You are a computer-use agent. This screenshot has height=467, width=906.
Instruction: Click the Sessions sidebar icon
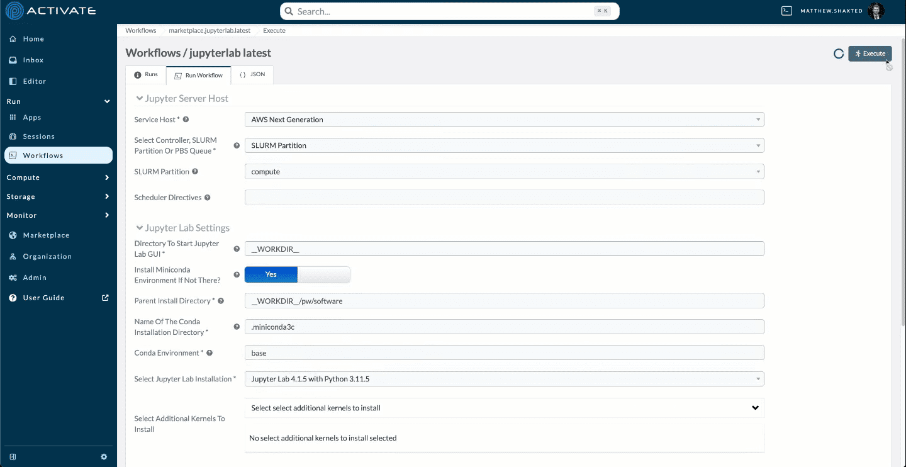13,137
